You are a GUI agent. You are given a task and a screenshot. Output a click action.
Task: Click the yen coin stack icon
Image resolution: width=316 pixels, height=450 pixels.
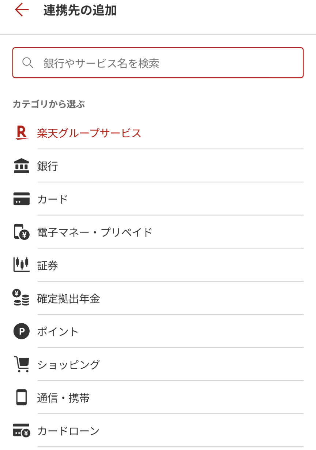click(21, 298)
